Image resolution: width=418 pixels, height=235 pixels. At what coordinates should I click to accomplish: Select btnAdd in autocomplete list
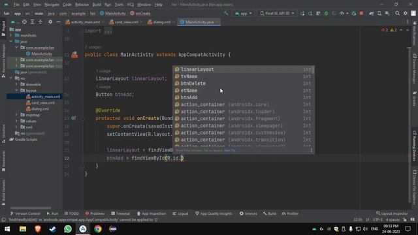pos(243,97)
